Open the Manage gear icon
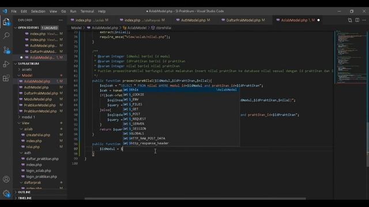 (x=6, y=193)
